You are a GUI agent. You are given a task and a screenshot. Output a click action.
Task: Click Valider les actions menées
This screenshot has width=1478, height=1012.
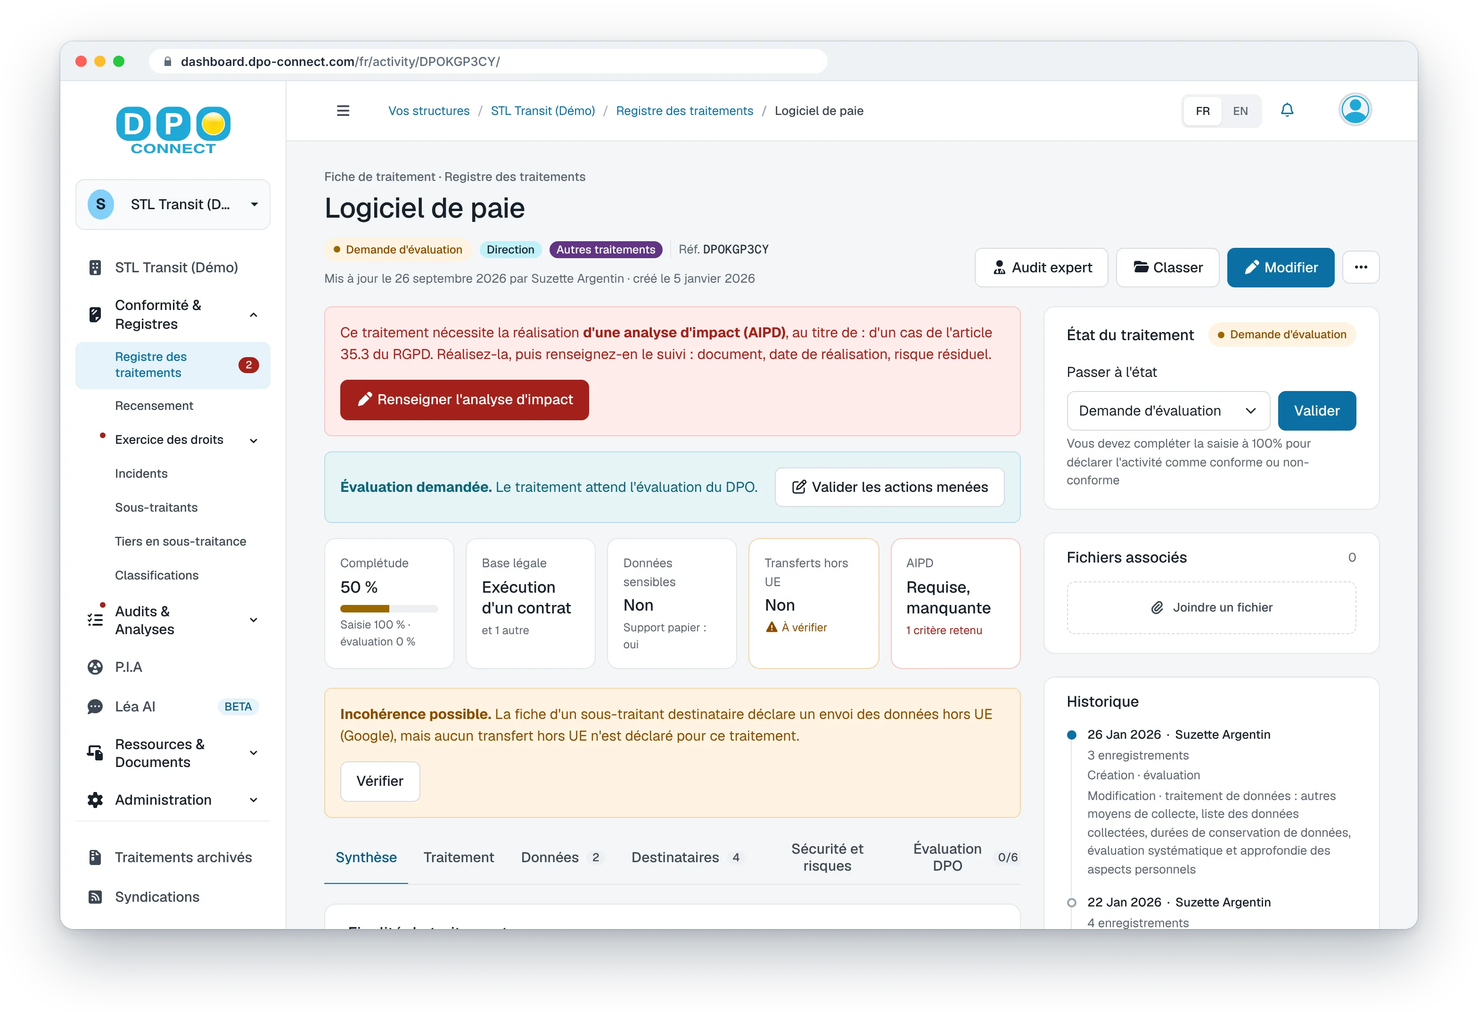[889, 487]
